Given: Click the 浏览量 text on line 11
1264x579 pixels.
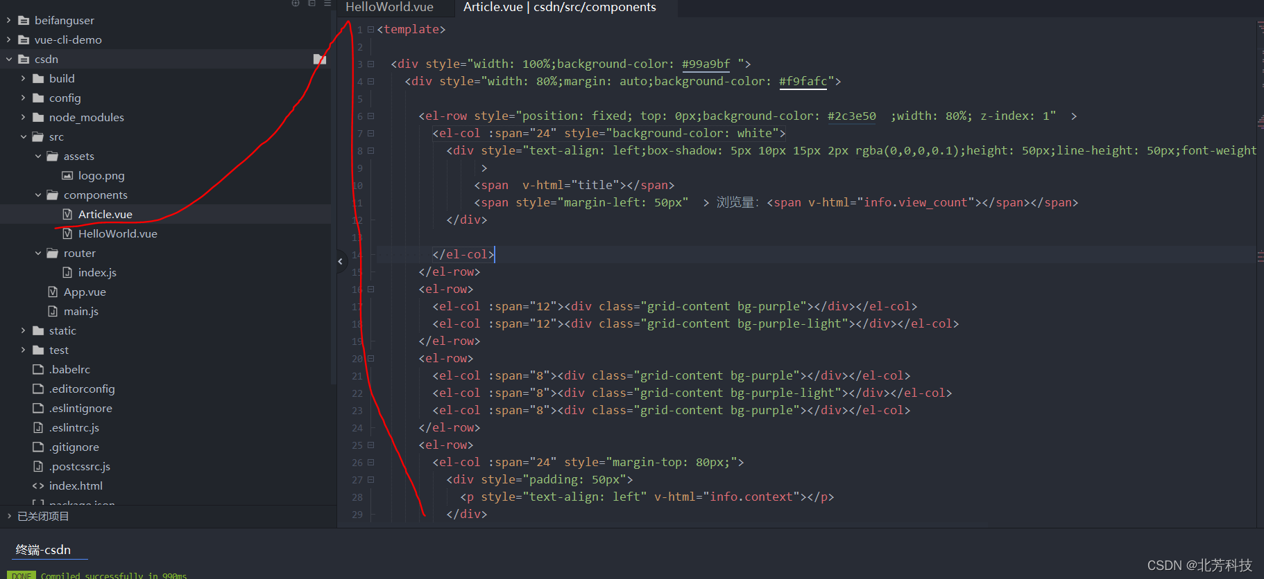Looking at the screenshot, I should click(737, 203).
